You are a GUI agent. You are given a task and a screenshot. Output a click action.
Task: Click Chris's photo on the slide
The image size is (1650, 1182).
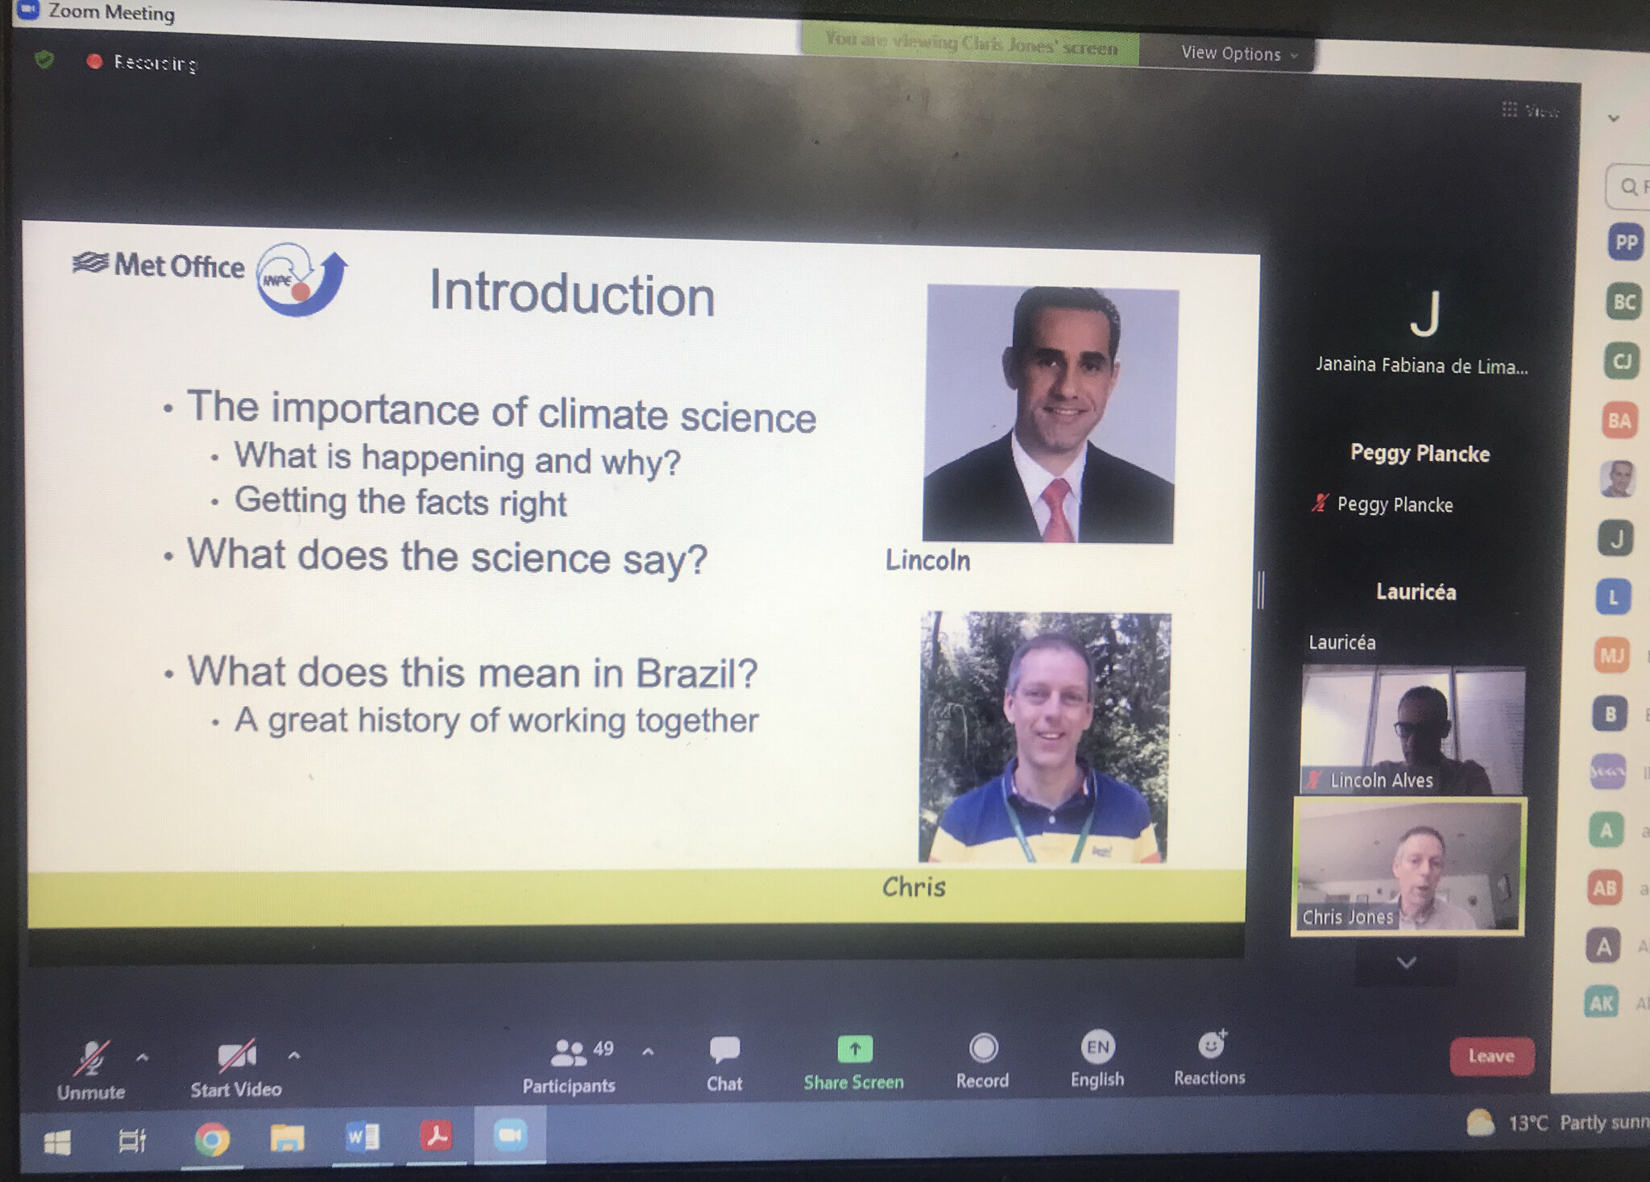pyautogui.click(x=1045, y=737)
